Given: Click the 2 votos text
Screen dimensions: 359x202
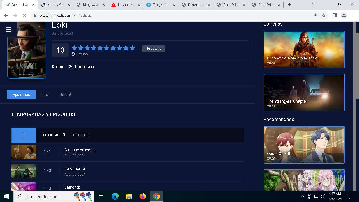Looking at the screenshot, I should tap(82, 54).
